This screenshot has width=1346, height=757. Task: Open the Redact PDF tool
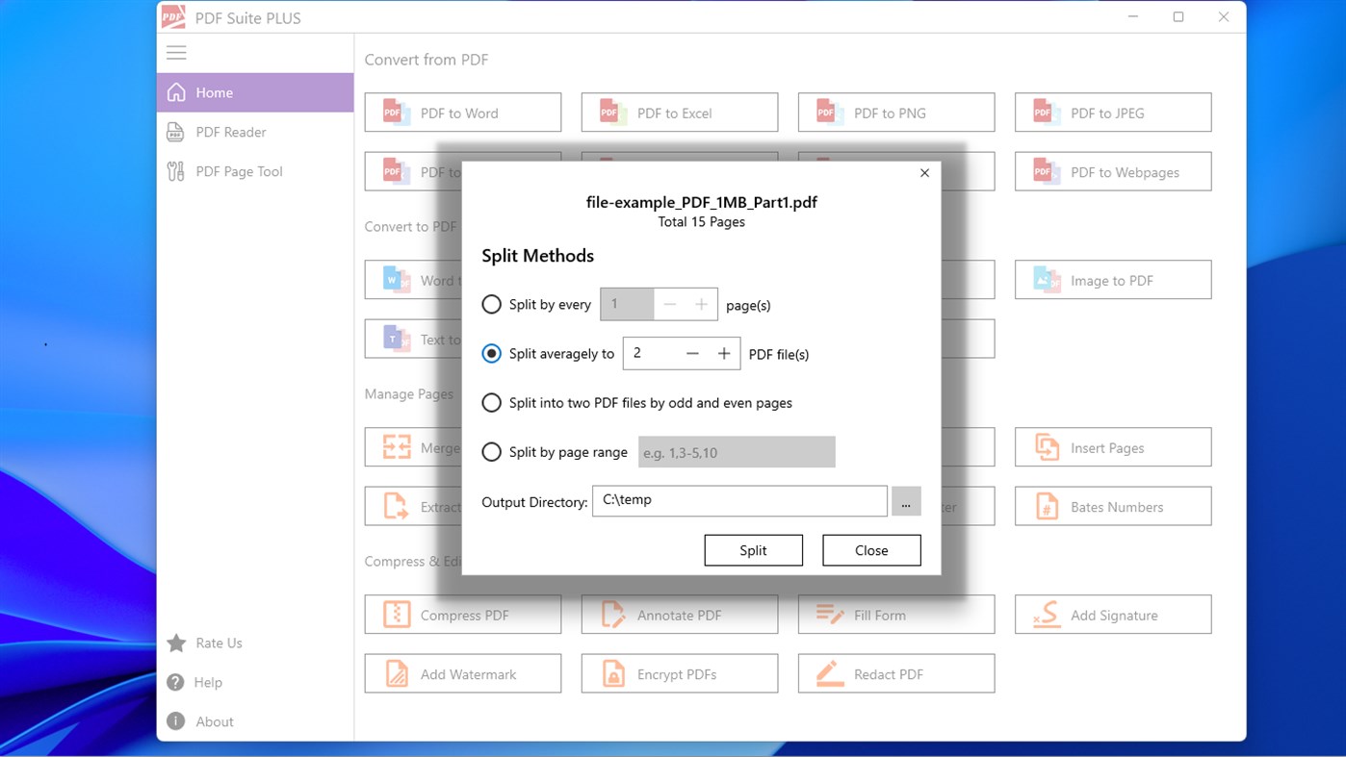[895, 673]
